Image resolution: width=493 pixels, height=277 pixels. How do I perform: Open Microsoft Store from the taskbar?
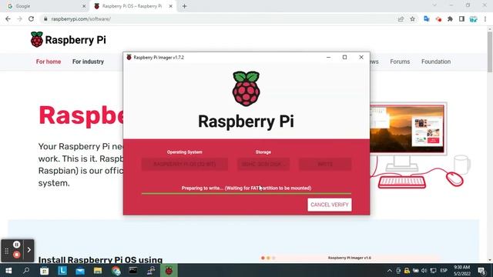pos(45,270)
